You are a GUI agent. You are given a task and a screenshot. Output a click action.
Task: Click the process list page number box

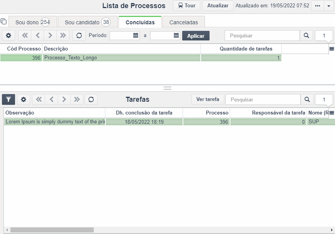324,35
